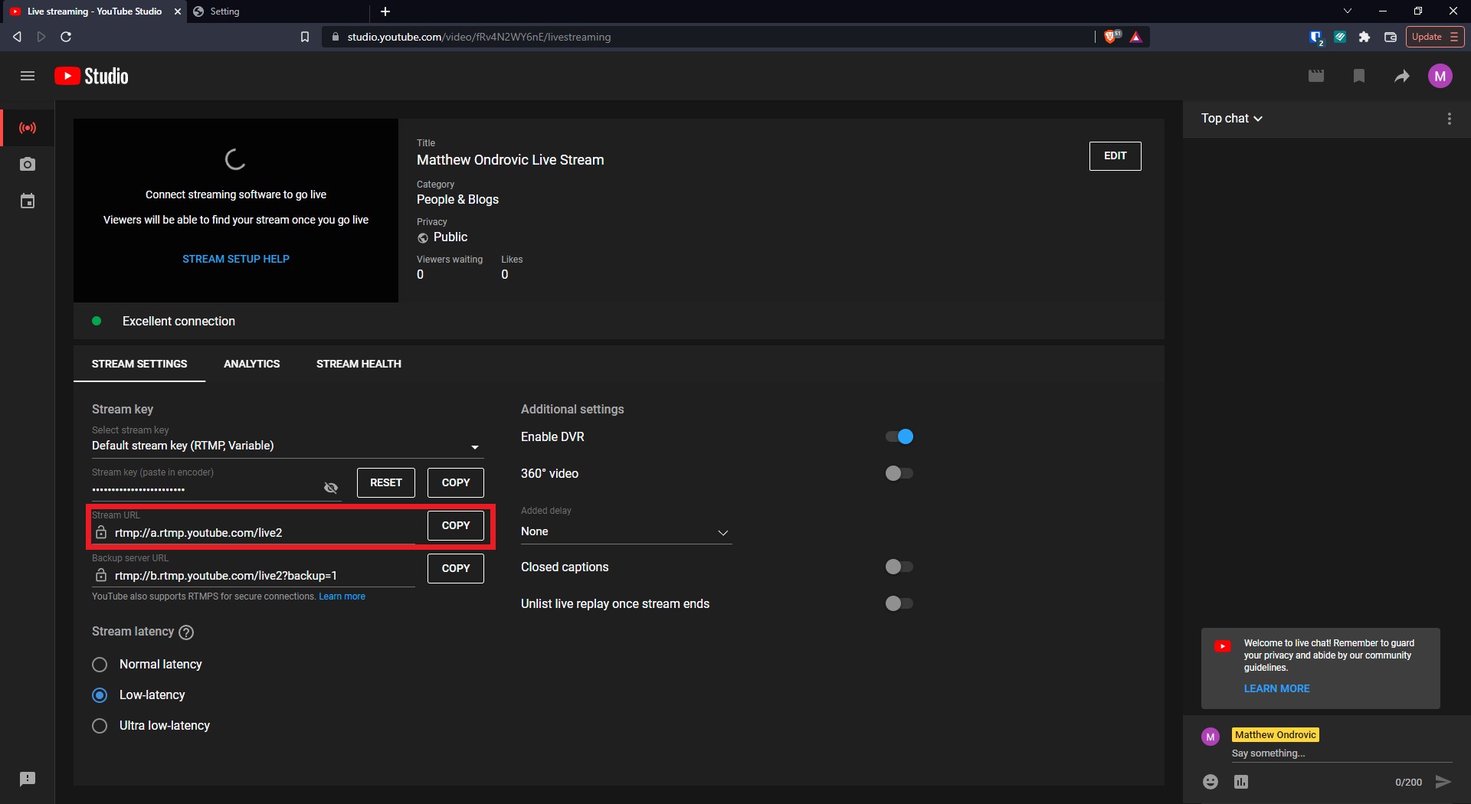Select the Stream (go live) sidebar icon
Viewport: 1471px width, 804px height.
coord(28,128)
